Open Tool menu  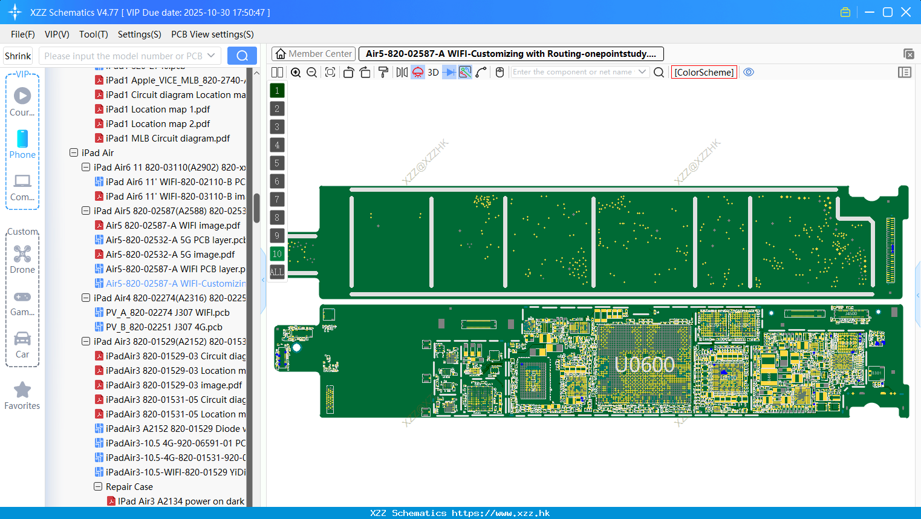tap(94, 34)
